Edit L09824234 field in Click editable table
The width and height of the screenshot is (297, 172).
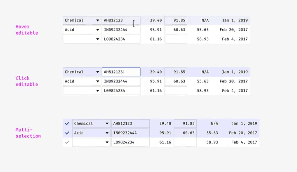(x=121, y=91)
